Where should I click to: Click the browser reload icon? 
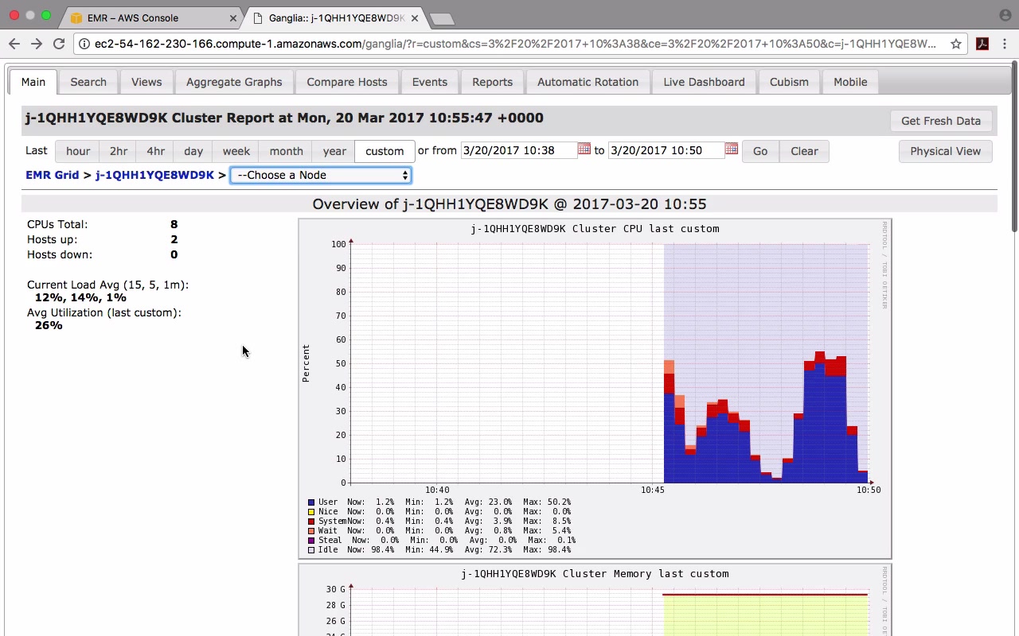click(59, 44)
